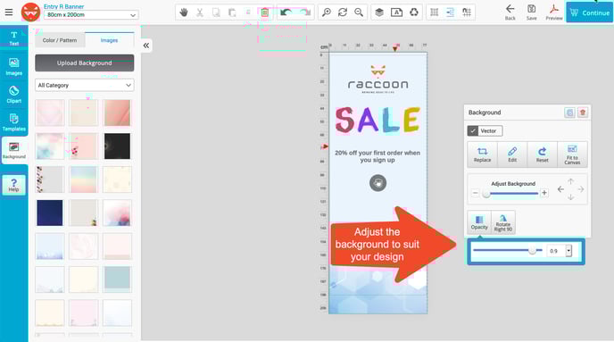Select the pastel rainbow gradient background thumbnail

83,179
